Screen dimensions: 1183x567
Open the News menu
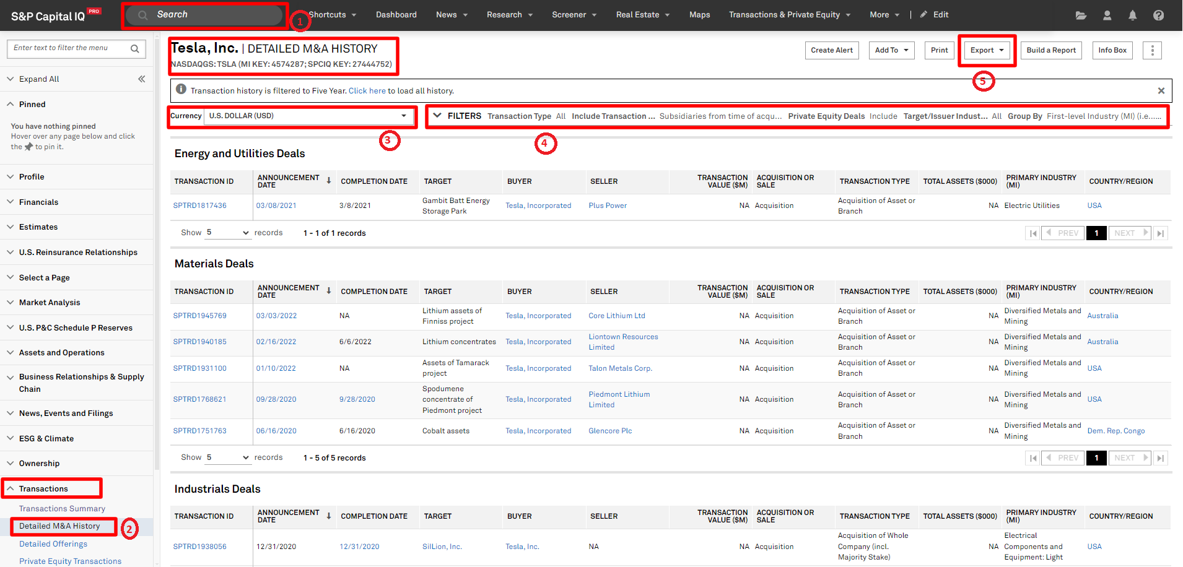coord(452,15)
